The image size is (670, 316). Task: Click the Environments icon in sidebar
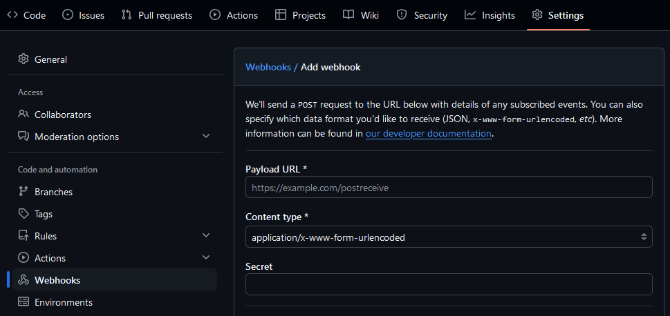point(24,302)
